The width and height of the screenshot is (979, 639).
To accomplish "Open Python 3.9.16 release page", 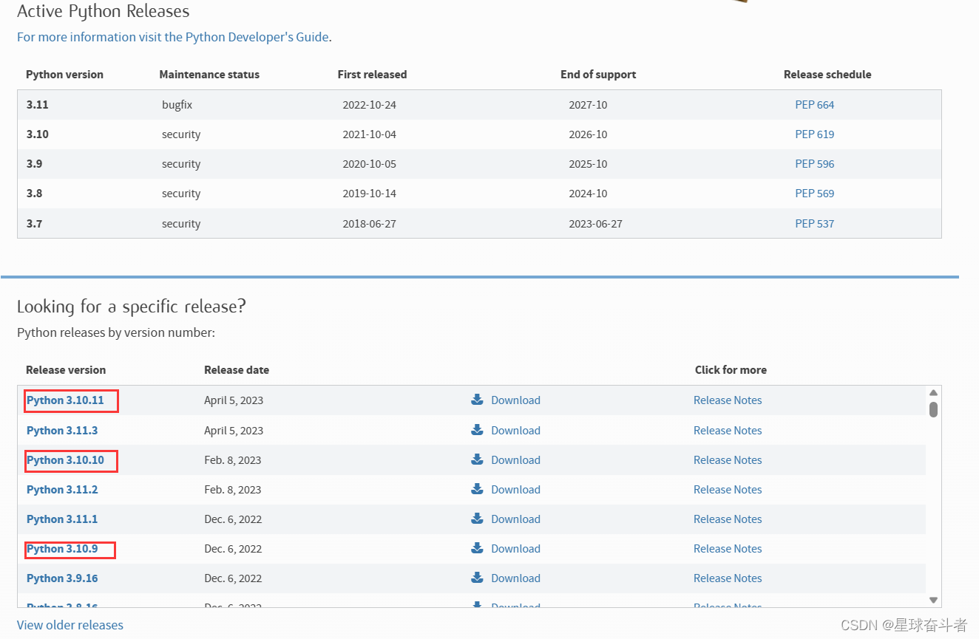I will coord(62,578).
